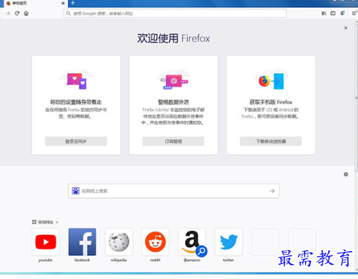This screenshot has height=279, width=358.
Task: Toggle the sidebar panel icon
Action: click(x=333, y=13)
